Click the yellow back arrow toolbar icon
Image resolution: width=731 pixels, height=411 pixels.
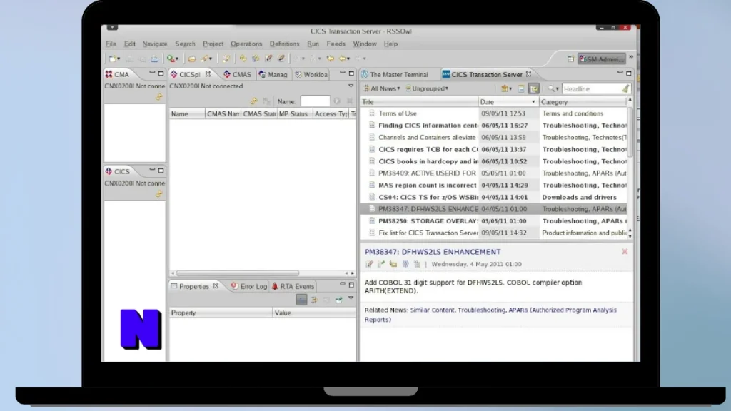(x=330, y=59)
